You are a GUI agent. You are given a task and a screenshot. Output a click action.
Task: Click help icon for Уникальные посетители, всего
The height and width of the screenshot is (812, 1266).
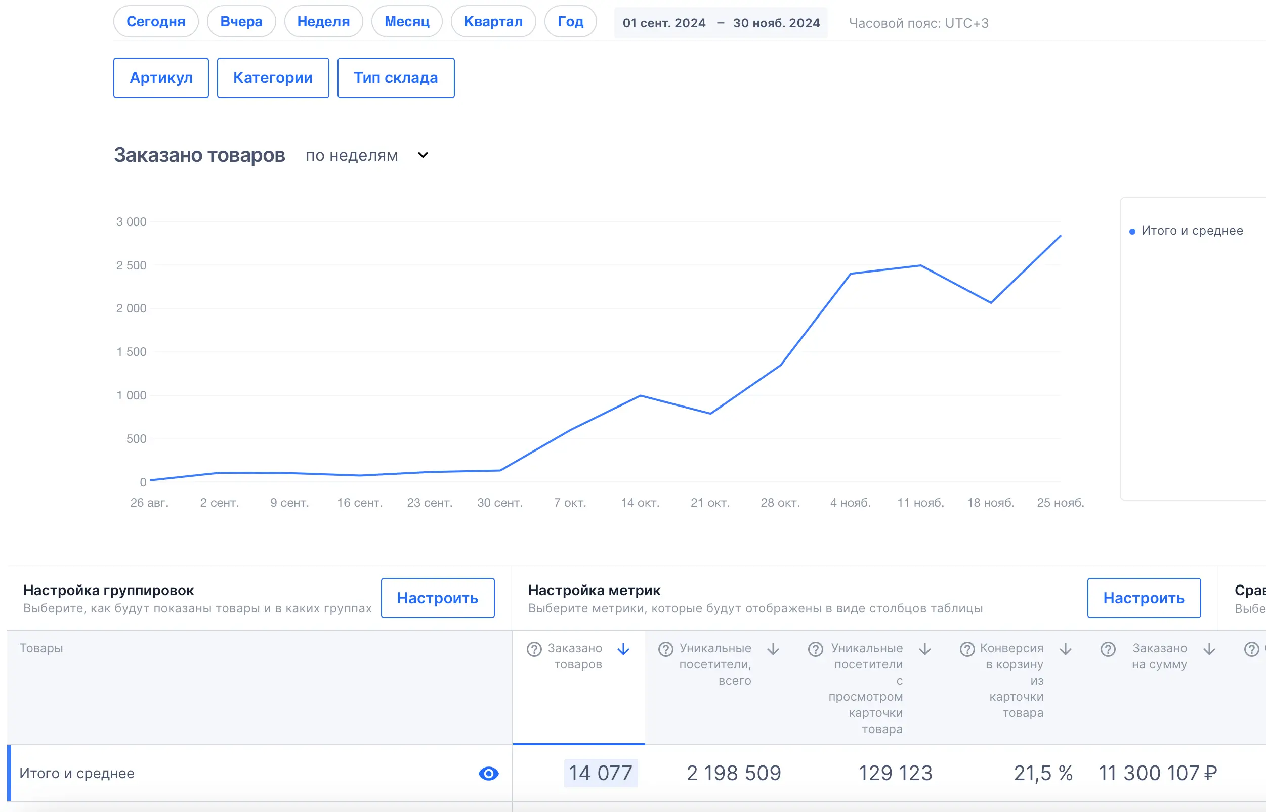pyautogui.click(x=665, y=649)
